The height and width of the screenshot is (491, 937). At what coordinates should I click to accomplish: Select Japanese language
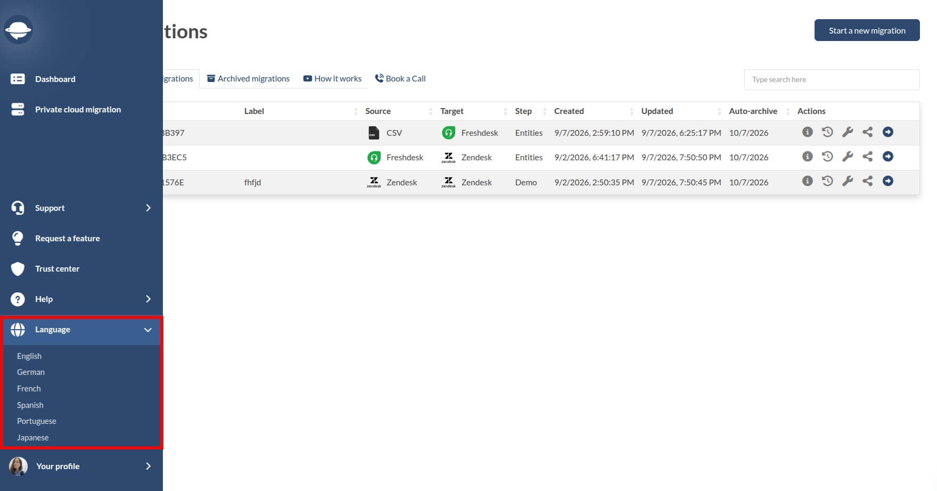[33, 437]
